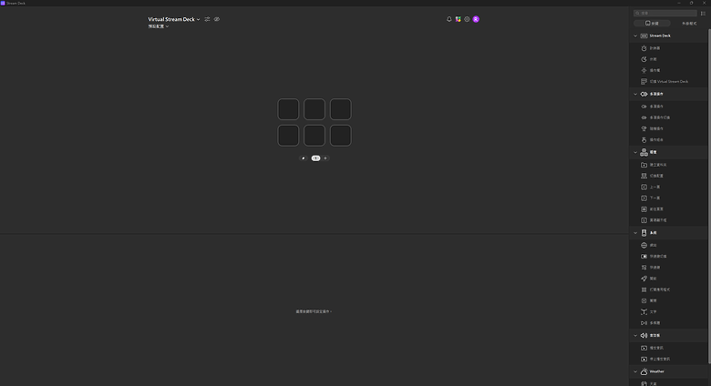Open the purple user profile avatar

pos(476,19)
